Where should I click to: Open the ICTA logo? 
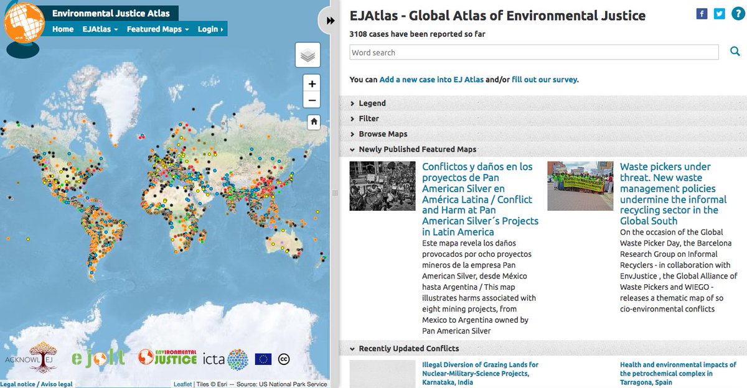225,359
